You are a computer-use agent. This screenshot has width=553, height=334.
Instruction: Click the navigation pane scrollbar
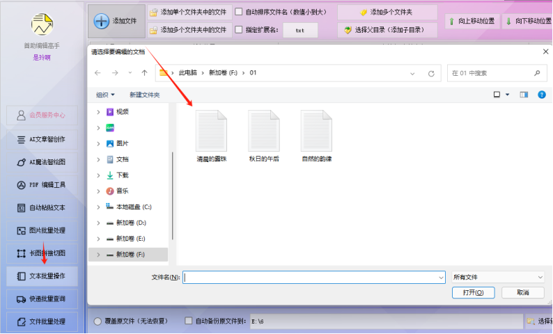pos(173,196)
